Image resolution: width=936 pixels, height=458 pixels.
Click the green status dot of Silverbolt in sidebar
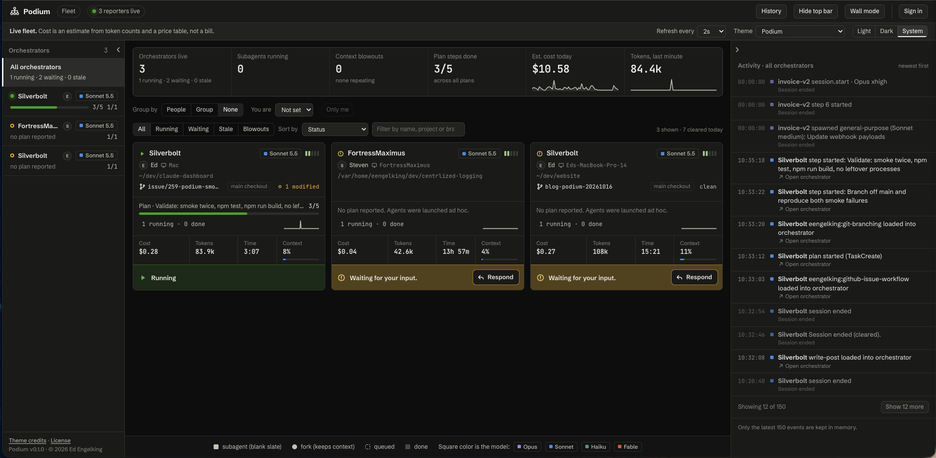tap(12, 96)
